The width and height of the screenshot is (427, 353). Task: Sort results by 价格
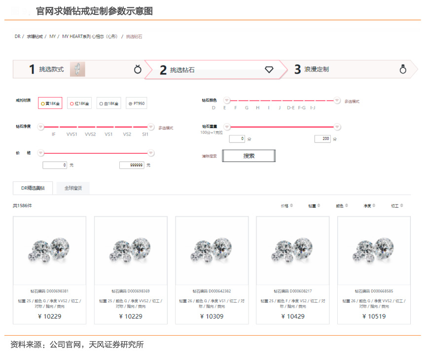287,206
